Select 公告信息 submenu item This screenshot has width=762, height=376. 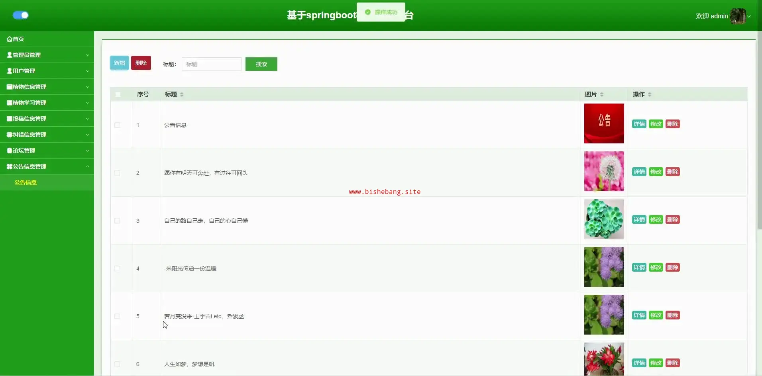[47, 182]
